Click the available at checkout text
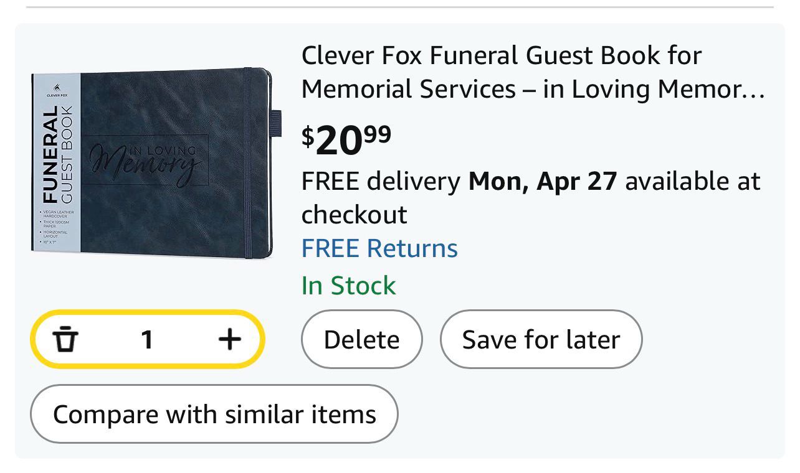Image resolution: width=800 pixels, height=473 pixels. coord(692,182)
